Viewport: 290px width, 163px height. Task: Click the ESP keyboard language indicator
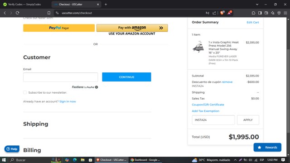[262, 160]
